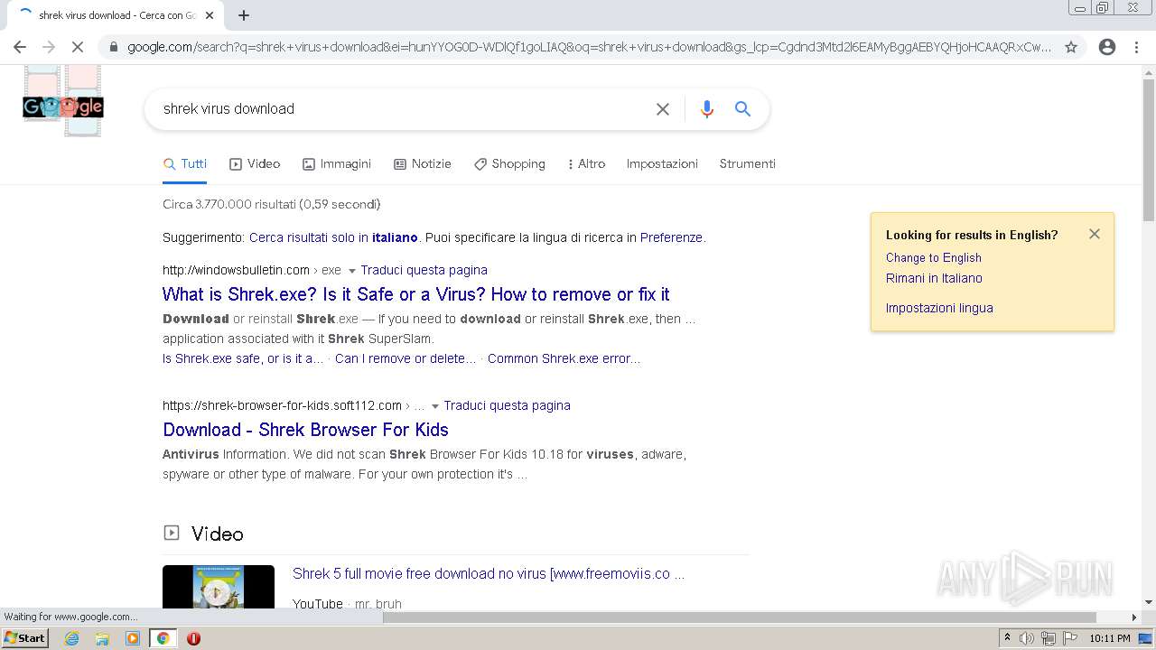Switch to the Immagini tab
1156x650 pixels.
point(337,163)
